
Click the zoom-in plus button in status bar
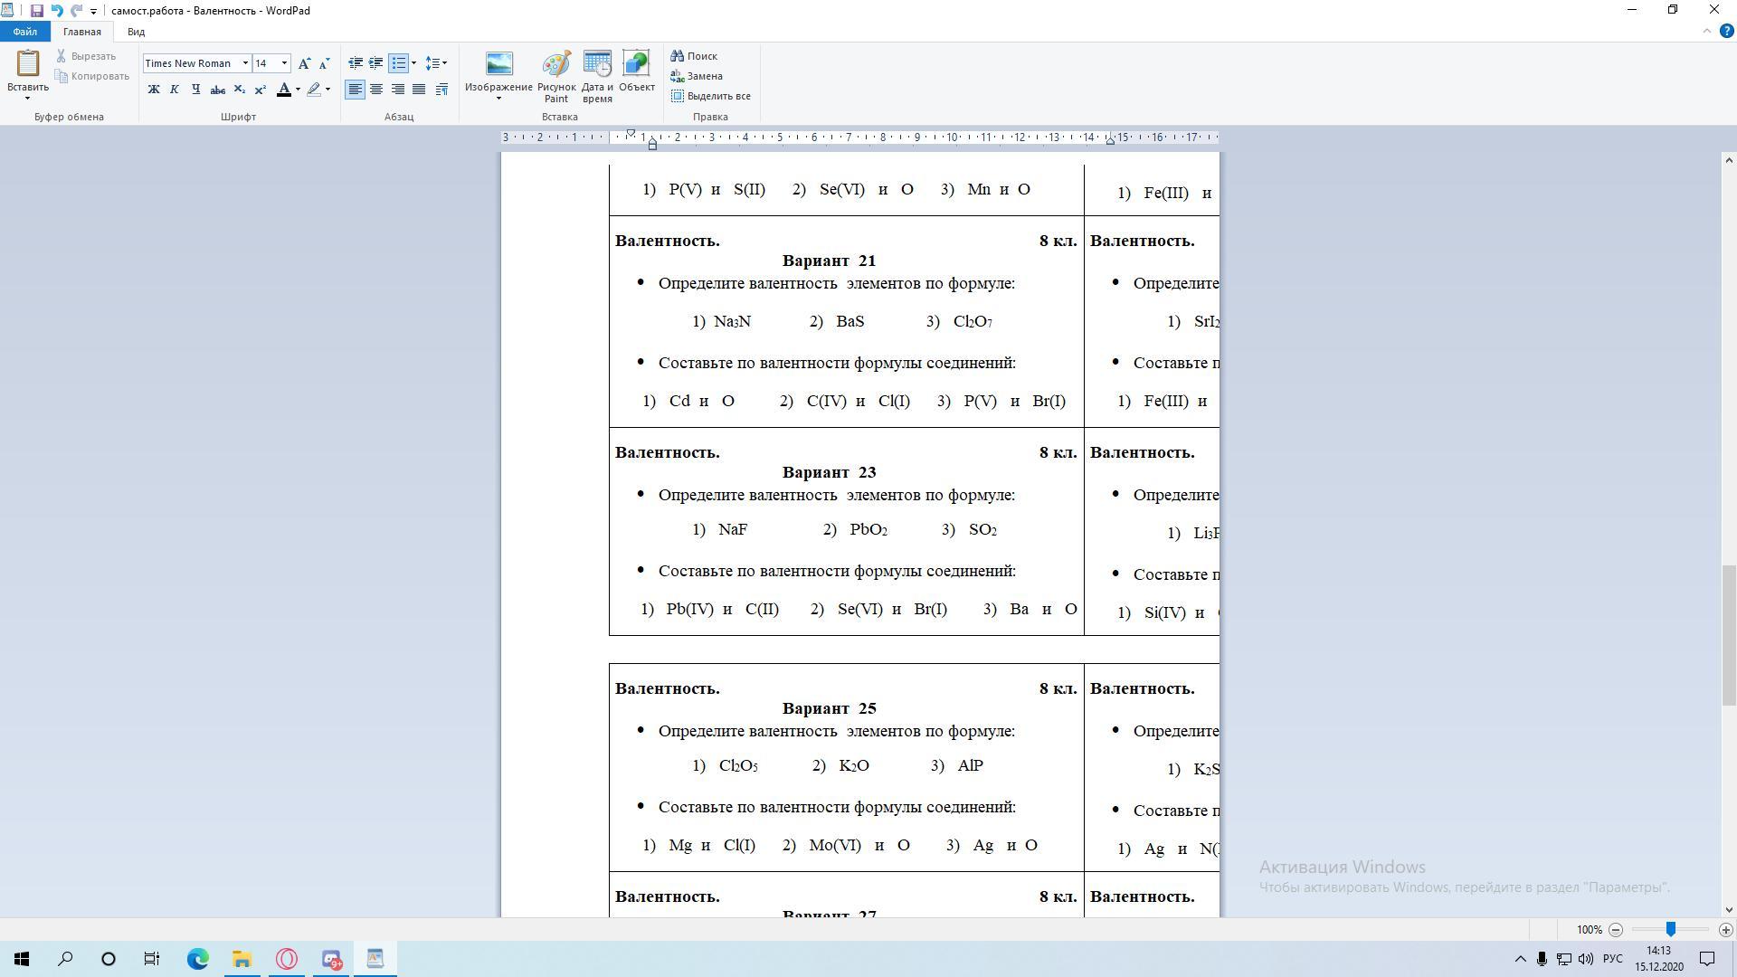(1725, 930)
